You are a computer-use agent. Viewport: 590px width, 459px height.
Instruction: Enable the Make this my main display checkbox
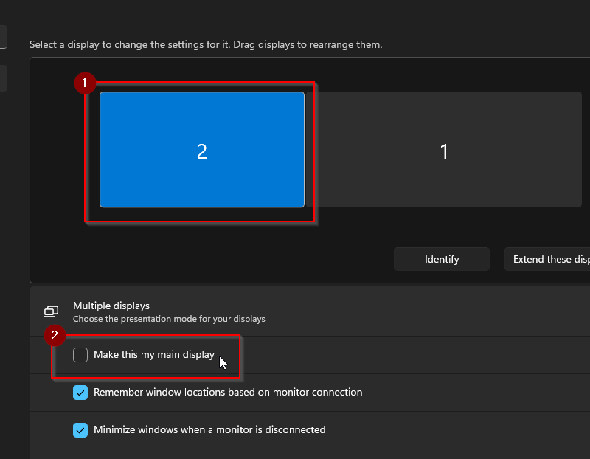(80, 355)
